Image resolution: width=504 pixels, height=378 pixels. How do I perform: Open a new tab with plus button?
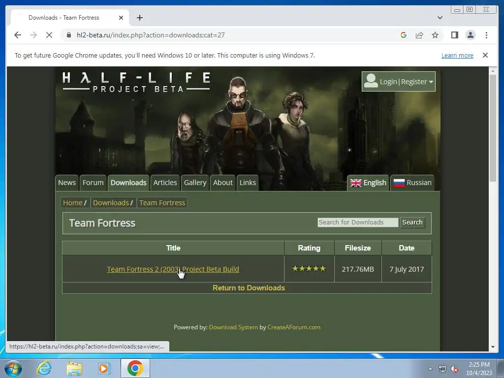tap(139, 18)
